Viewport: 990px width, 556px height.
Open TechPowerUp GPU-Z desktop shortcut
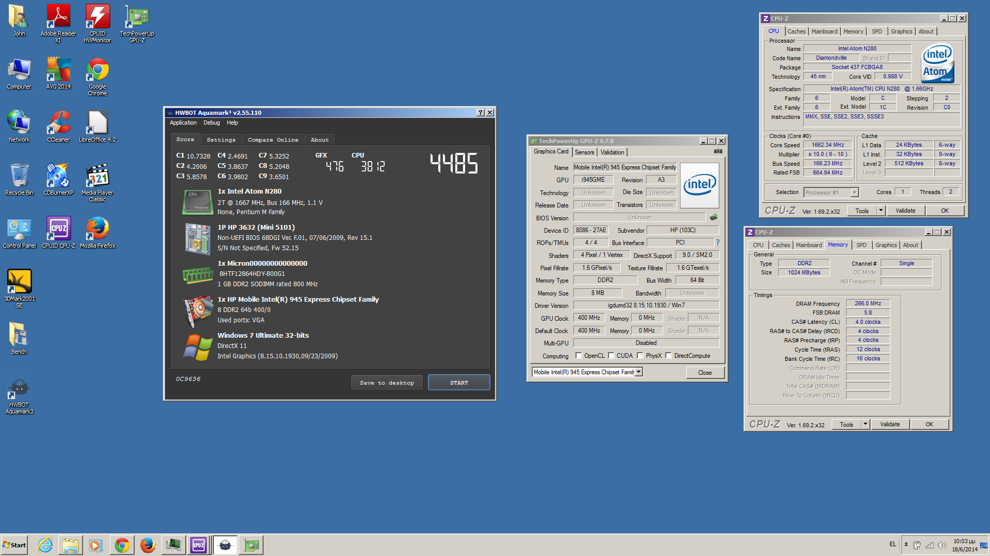pyautogui.click(x=137, y=24)
